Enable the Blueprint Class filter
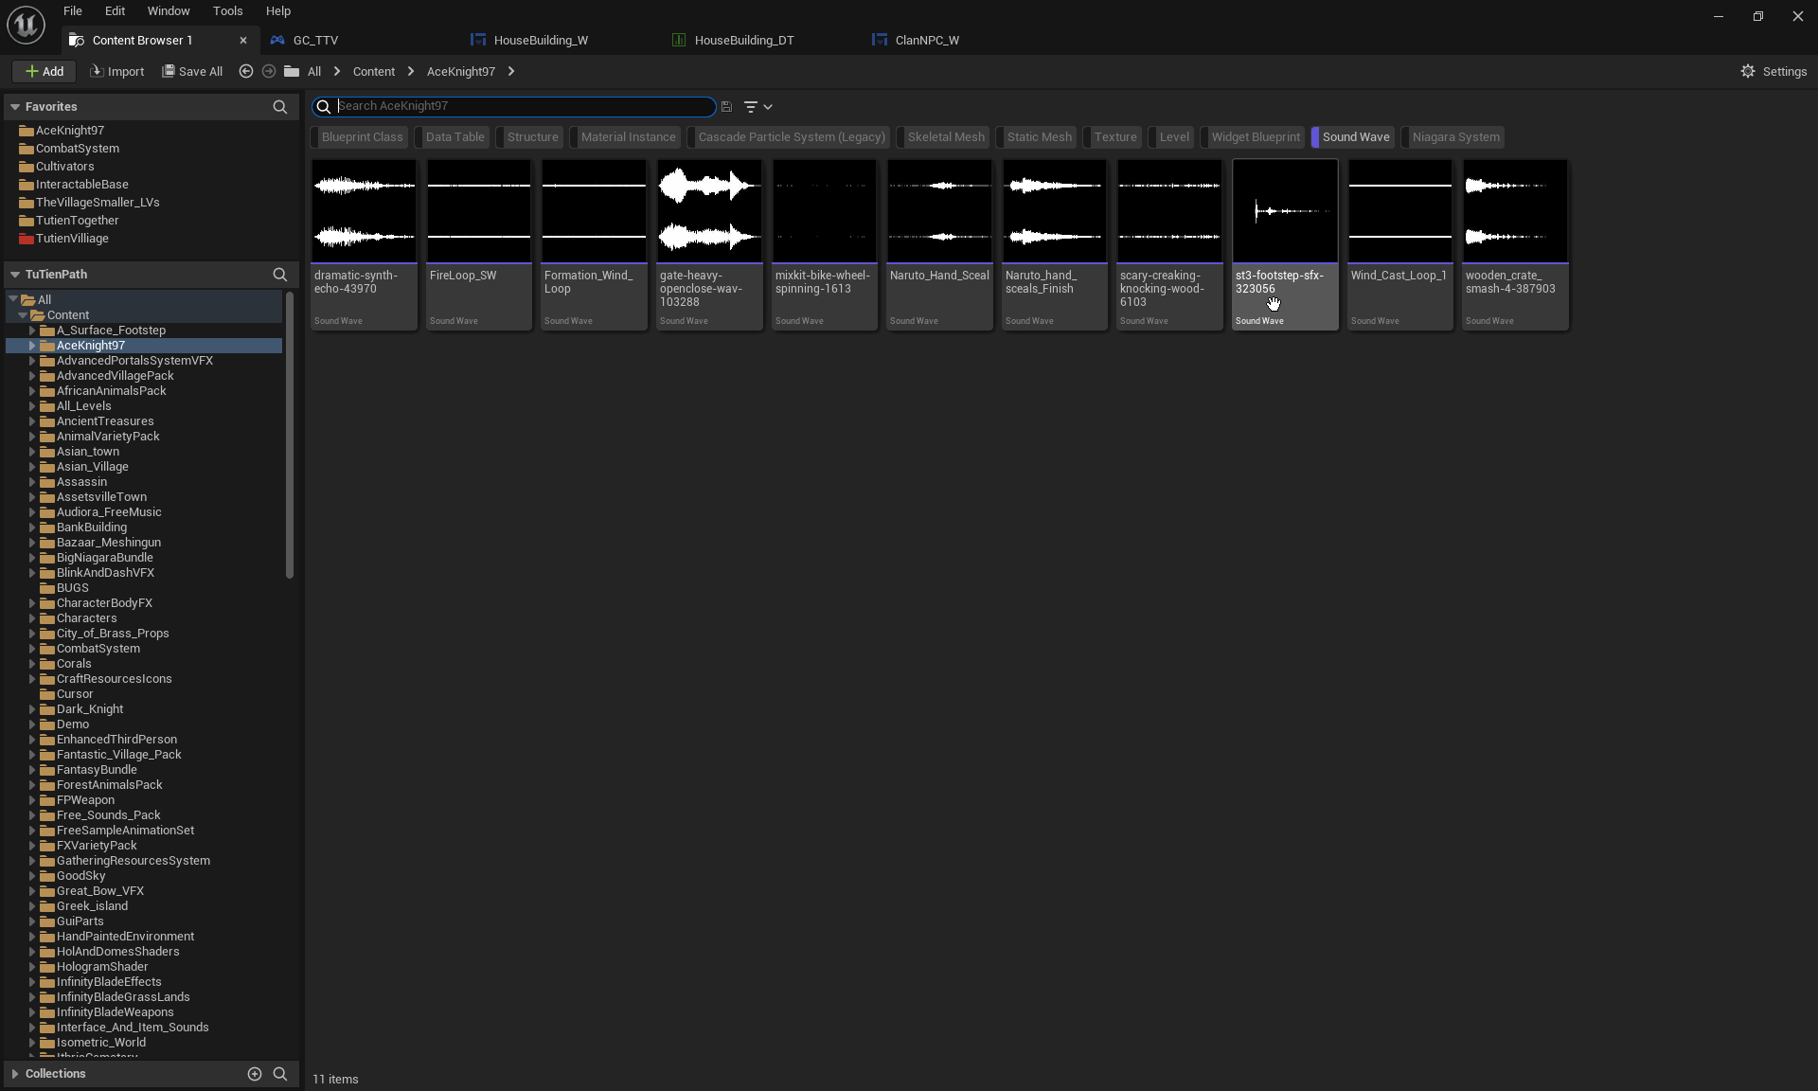 [x=361, y=137]
